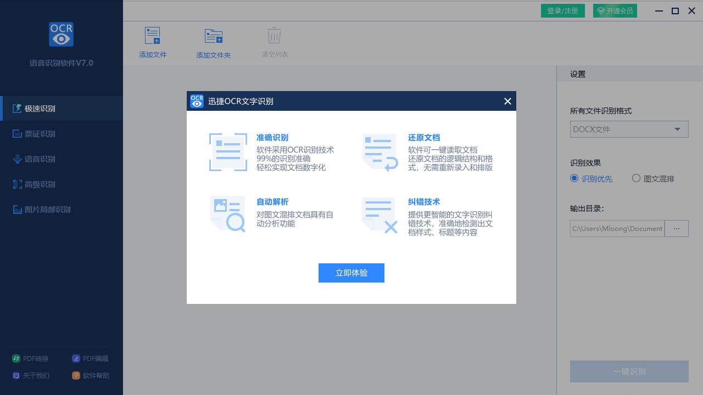Click the 自动解析 heading text
This screenshot has width=703, height=395.
pyautogui.click(x=272, y=202)
